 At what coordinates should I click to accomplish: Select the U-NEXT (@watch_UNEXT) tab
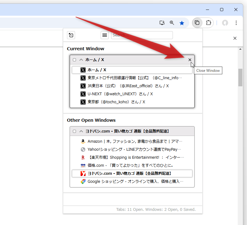(x=132, y=94)
